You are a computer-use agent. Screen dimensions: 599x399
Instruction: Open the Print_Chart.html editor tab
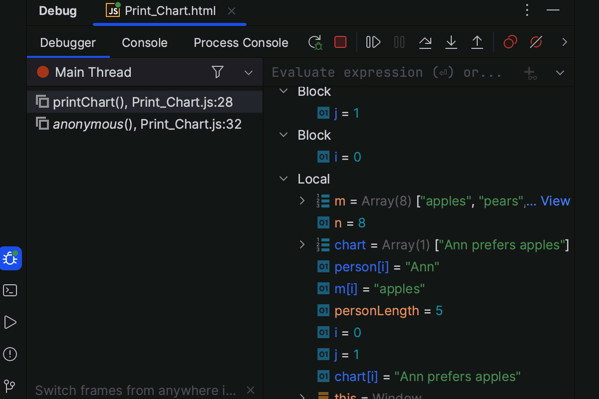[170, 10]
